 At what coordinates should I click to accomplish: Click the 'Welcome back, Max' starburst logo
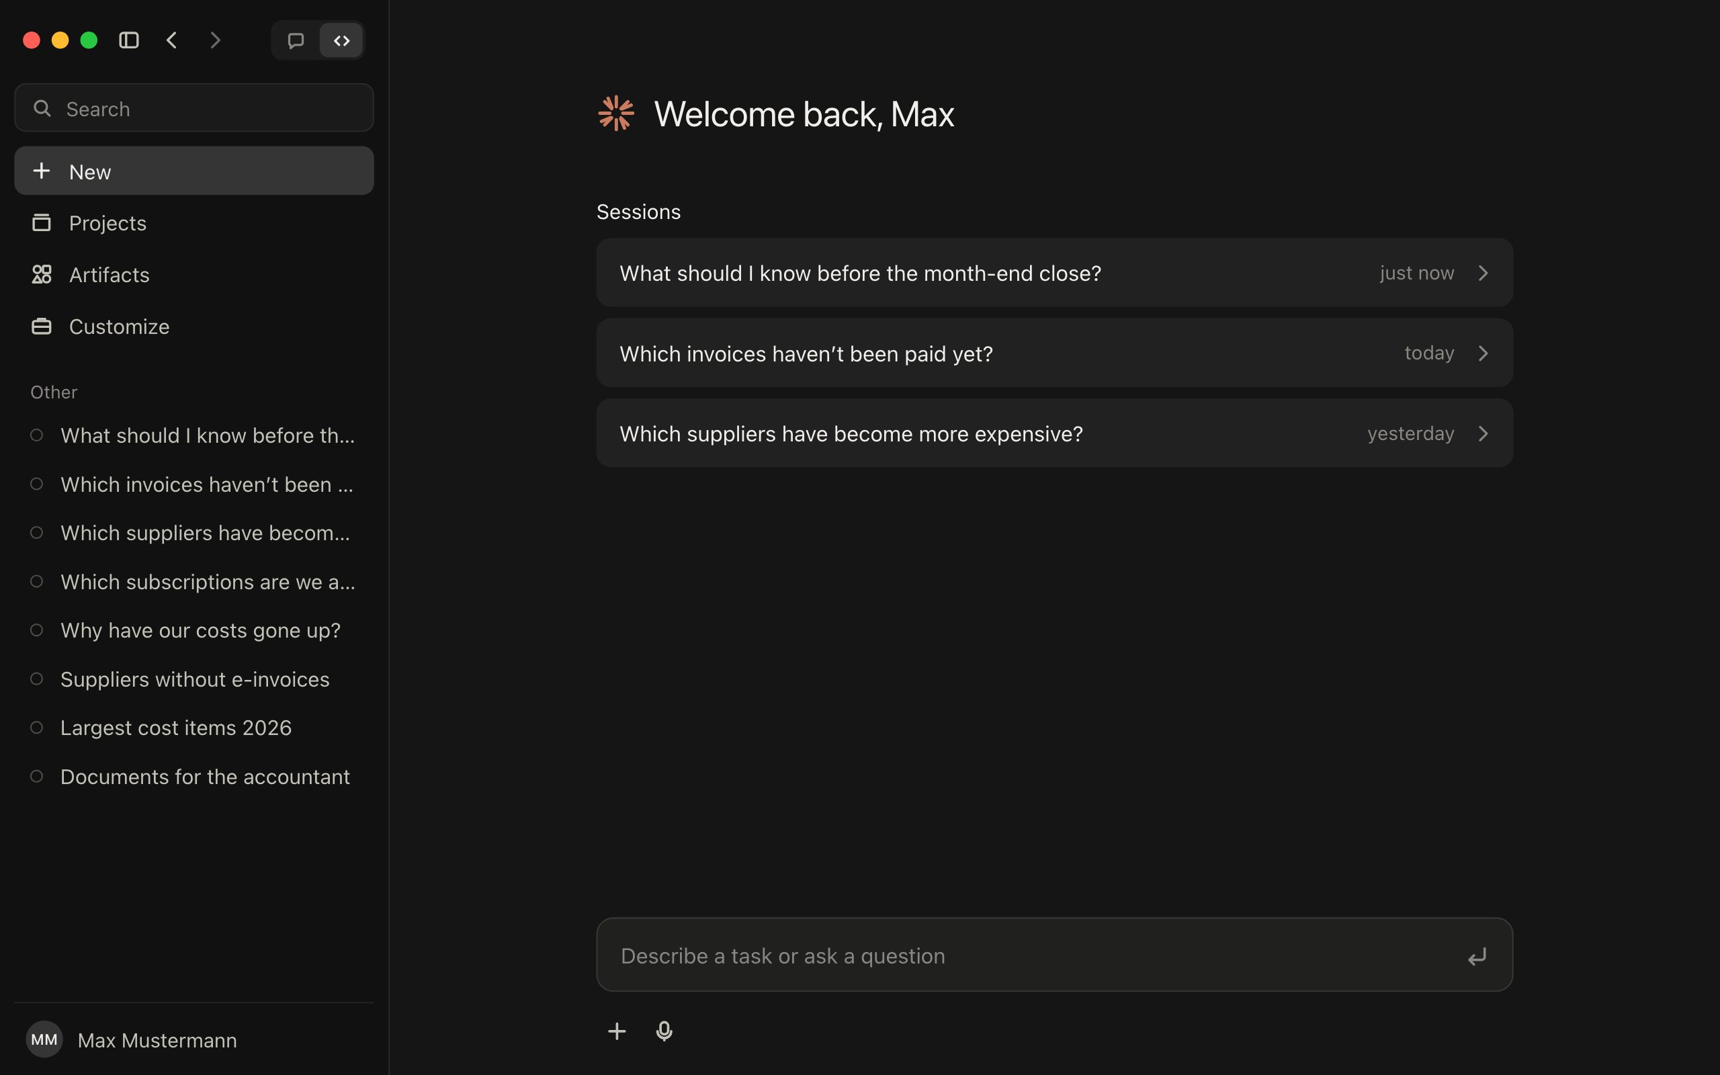[616, 113]
